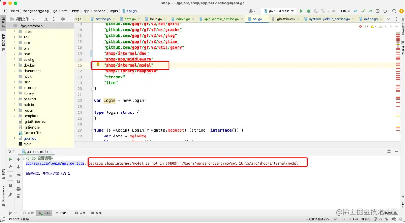Update project with Git pull arrow

(x=355, y=11)
